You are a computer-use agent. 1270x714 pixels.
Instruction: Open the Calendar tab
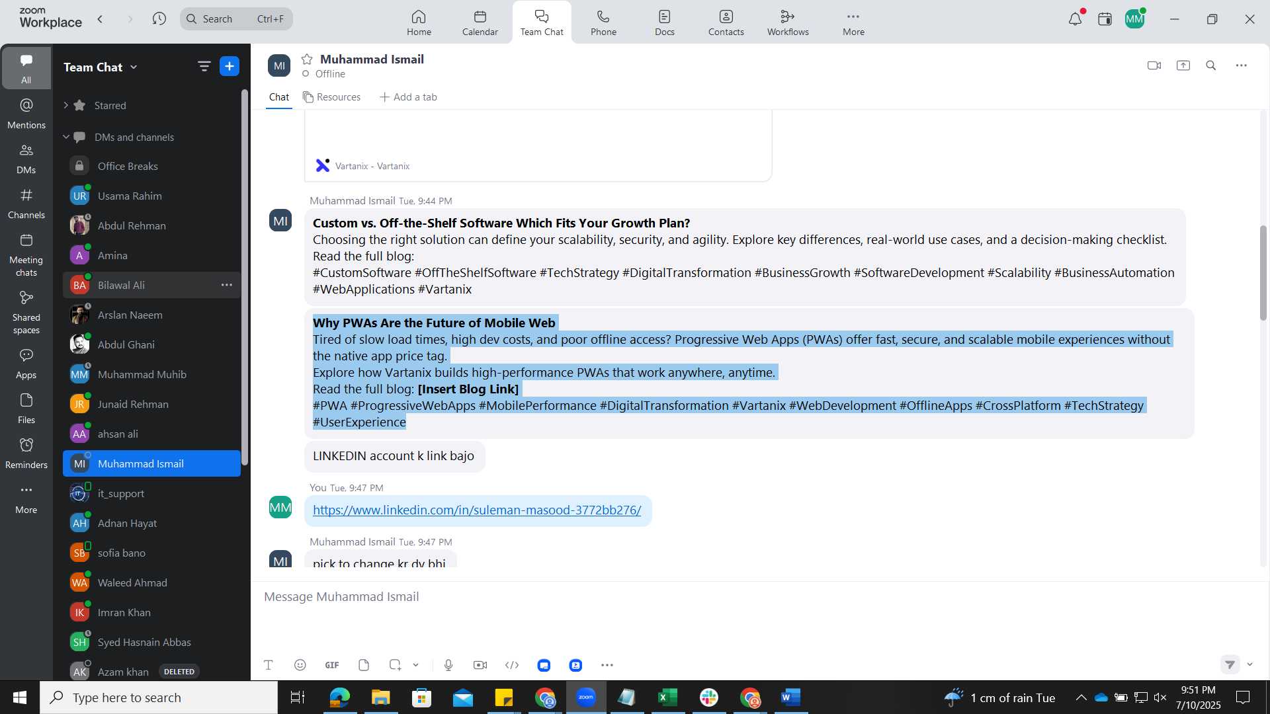click(x=480, y=22)
